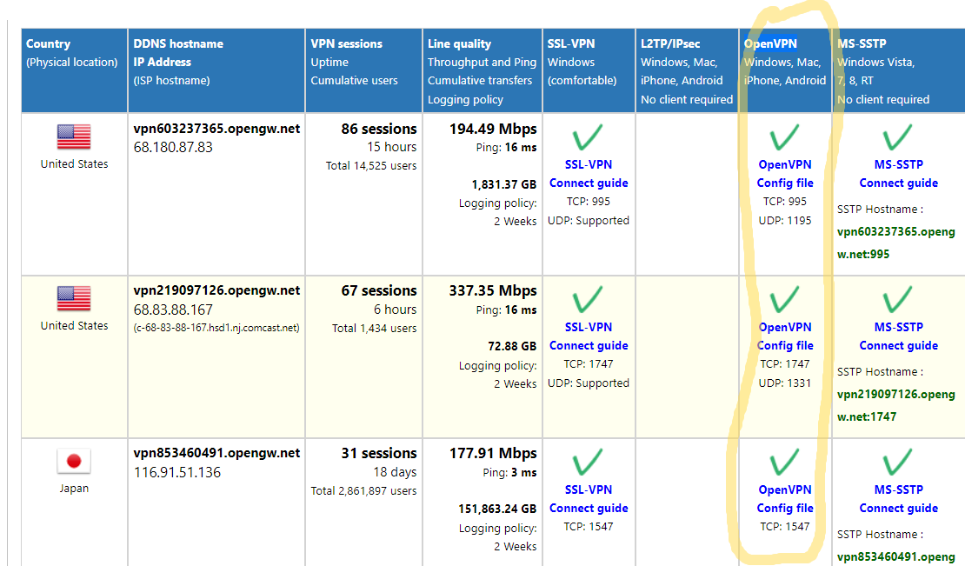Click the green SSL-VPN checkmark for vpn603237365
The width and height of the screenshot is (965, 566).
pyautogui.click(x=589, y=138)
